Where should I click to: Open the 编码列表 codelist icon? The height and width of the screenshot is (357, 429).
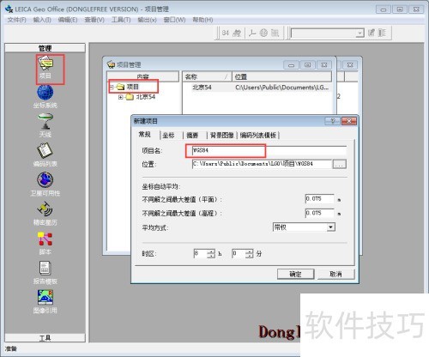point(45,154)
